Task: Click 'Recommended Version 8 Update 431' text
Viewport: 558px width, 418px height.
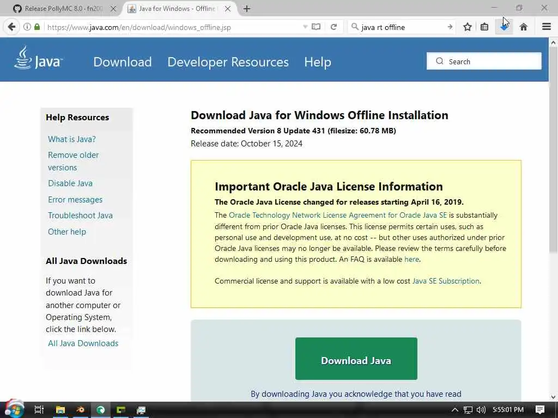Action: [258, 131]
